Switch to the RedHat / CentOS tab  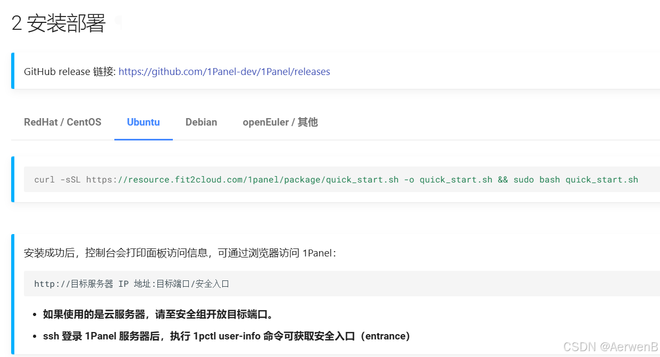[63, 122]
